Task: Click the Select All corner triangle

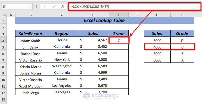Action: pyautogui.click(x=4, y=15)
